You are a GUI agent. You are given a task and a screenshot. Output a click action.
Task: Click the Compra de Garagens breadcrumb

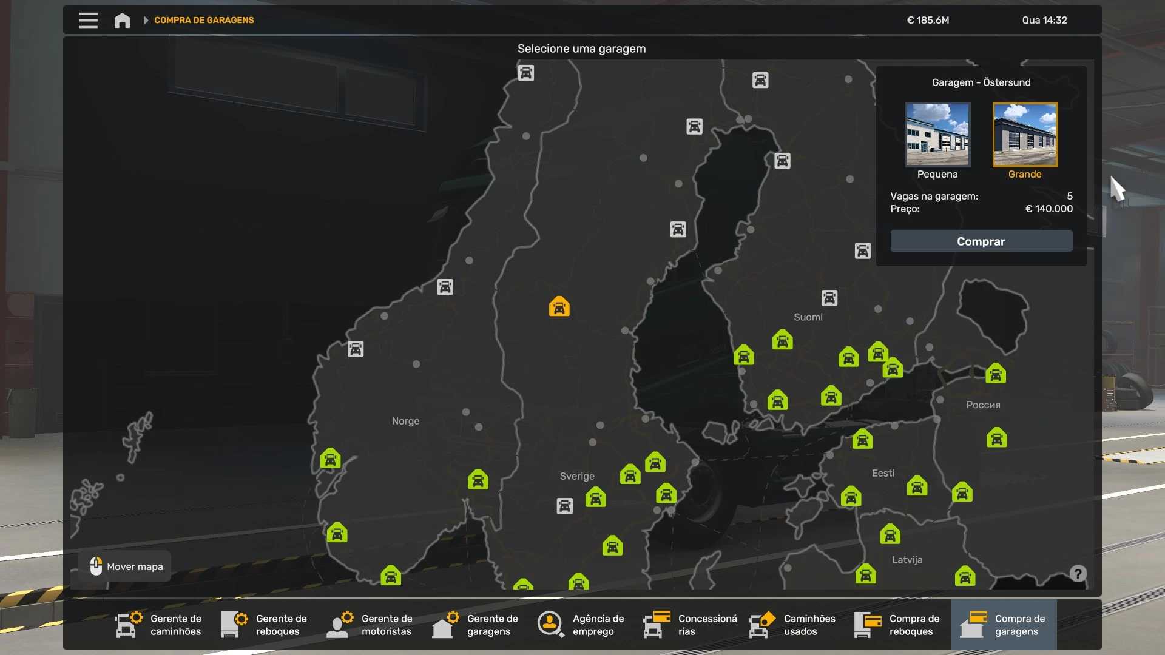point(204,20)
